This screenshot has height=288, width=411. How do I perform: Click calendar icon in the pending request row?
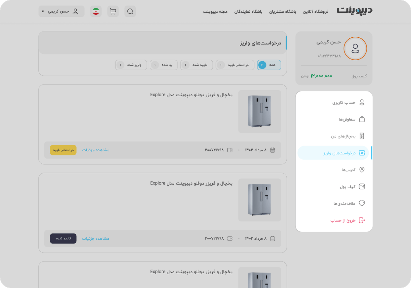273,150
